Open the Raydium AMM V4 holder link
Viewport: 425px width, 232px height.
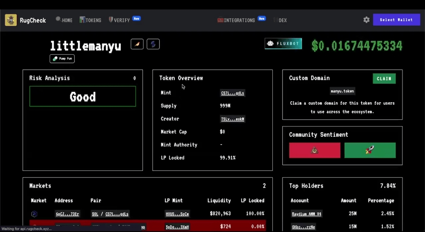[306, 214]
